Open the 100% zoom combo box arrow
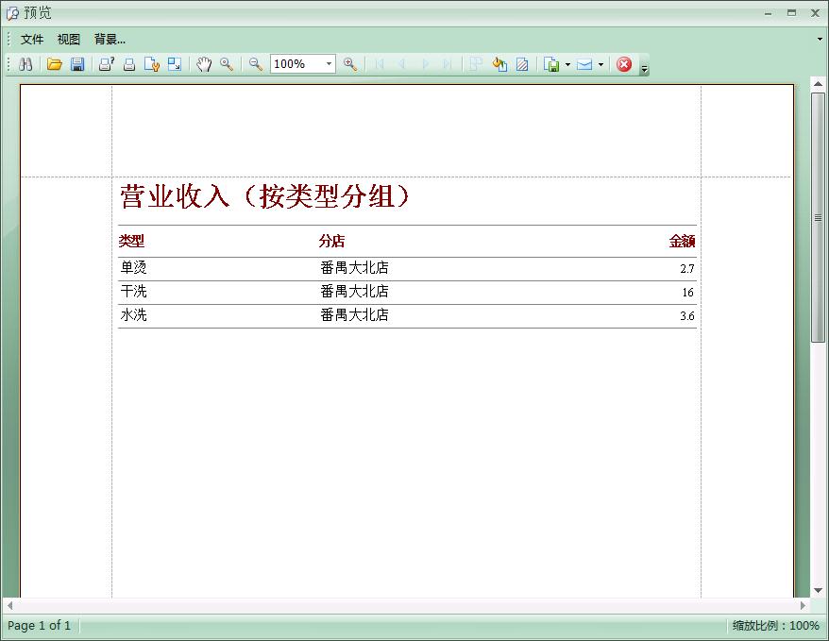This screenshot has width=829, height=641. pos(329,64)
